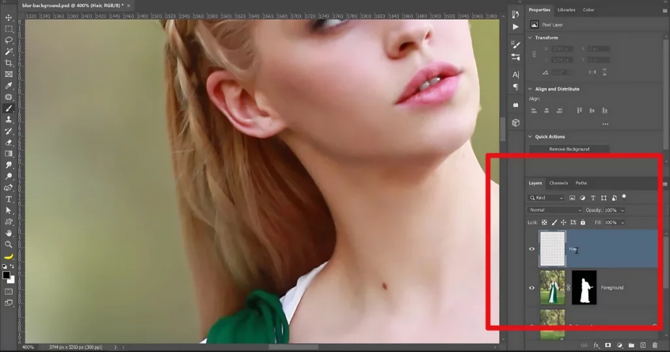Select the Foreground layer mask thumbnail
670x352 pixels.
click(x=584, y=287)
